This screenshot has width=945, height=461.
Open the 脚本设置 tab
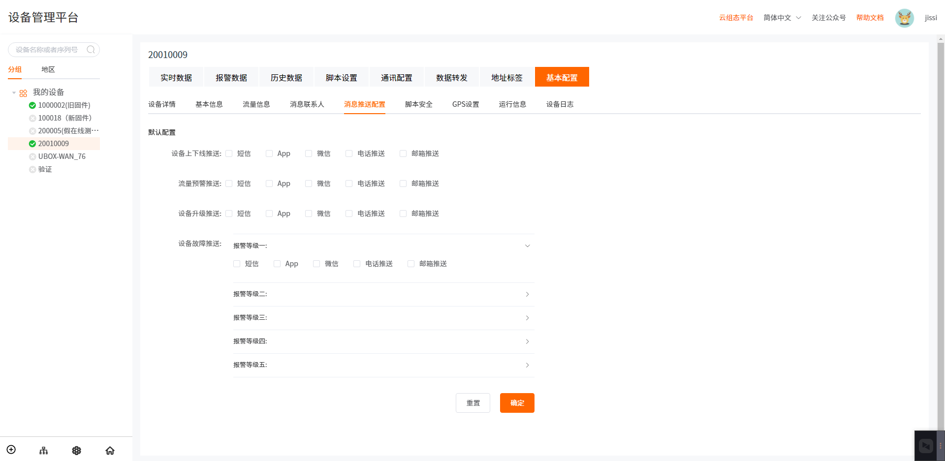(x=342, y=77)
